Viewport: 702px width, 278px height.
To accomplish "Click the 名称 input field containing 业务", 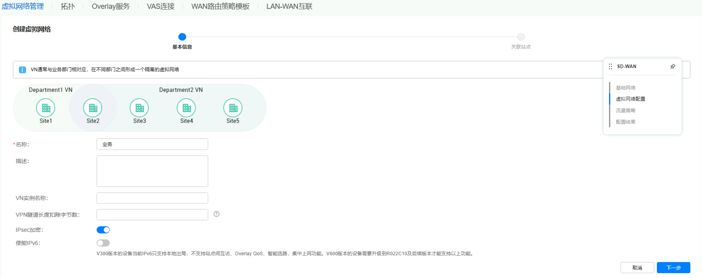I will coord(152,144).
